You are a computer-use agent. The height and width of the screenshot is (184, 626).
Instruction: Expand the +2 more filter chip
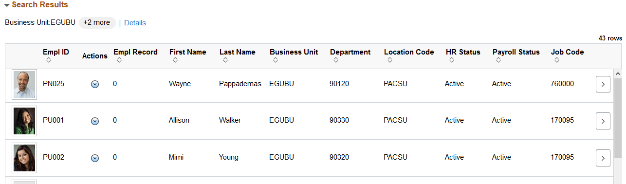[97, 23]
